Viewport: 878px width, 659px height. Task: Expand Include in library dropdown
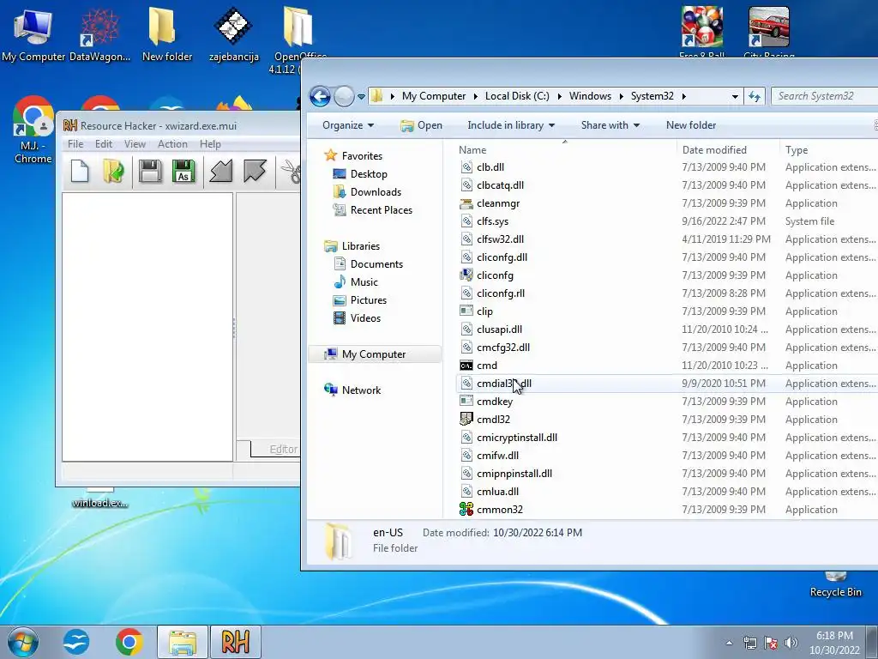[x=511, y=125]
